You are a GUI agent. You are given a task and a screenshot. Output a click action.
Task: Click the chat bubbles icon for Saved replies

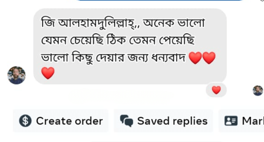[x=127, y=121]
